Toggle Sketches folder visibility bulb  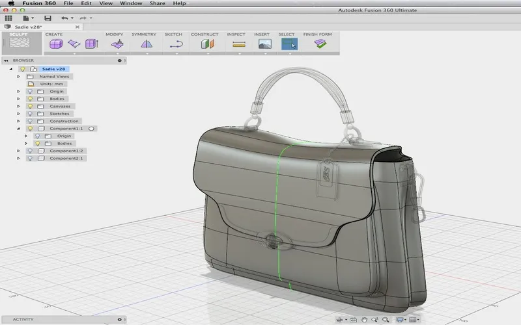pyautogui.click(x=30, y=113)
